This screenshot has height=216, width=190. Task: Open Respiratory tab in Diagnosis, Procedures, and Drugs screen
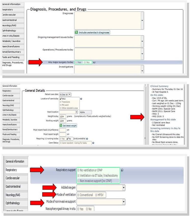[13, 10]
